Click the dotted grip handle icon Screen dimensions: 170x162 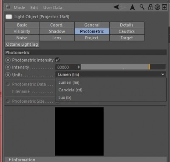pyautogui.click(x=8, y=7)
